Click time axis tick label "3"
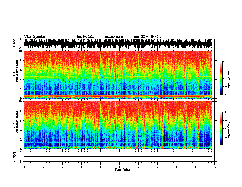This screenshot has width=242, height=187. click(x=81, y=167)
